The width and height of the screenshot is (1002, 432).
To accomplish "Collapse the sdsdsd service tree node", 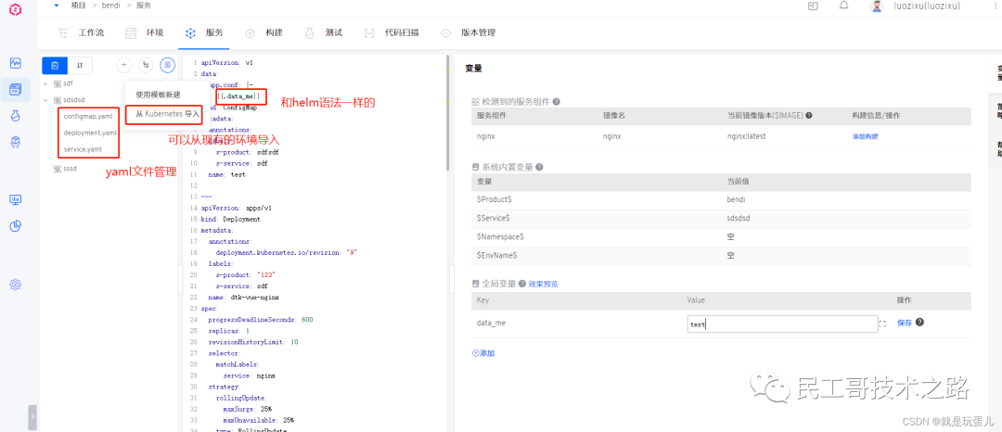I will coord(45,99).
